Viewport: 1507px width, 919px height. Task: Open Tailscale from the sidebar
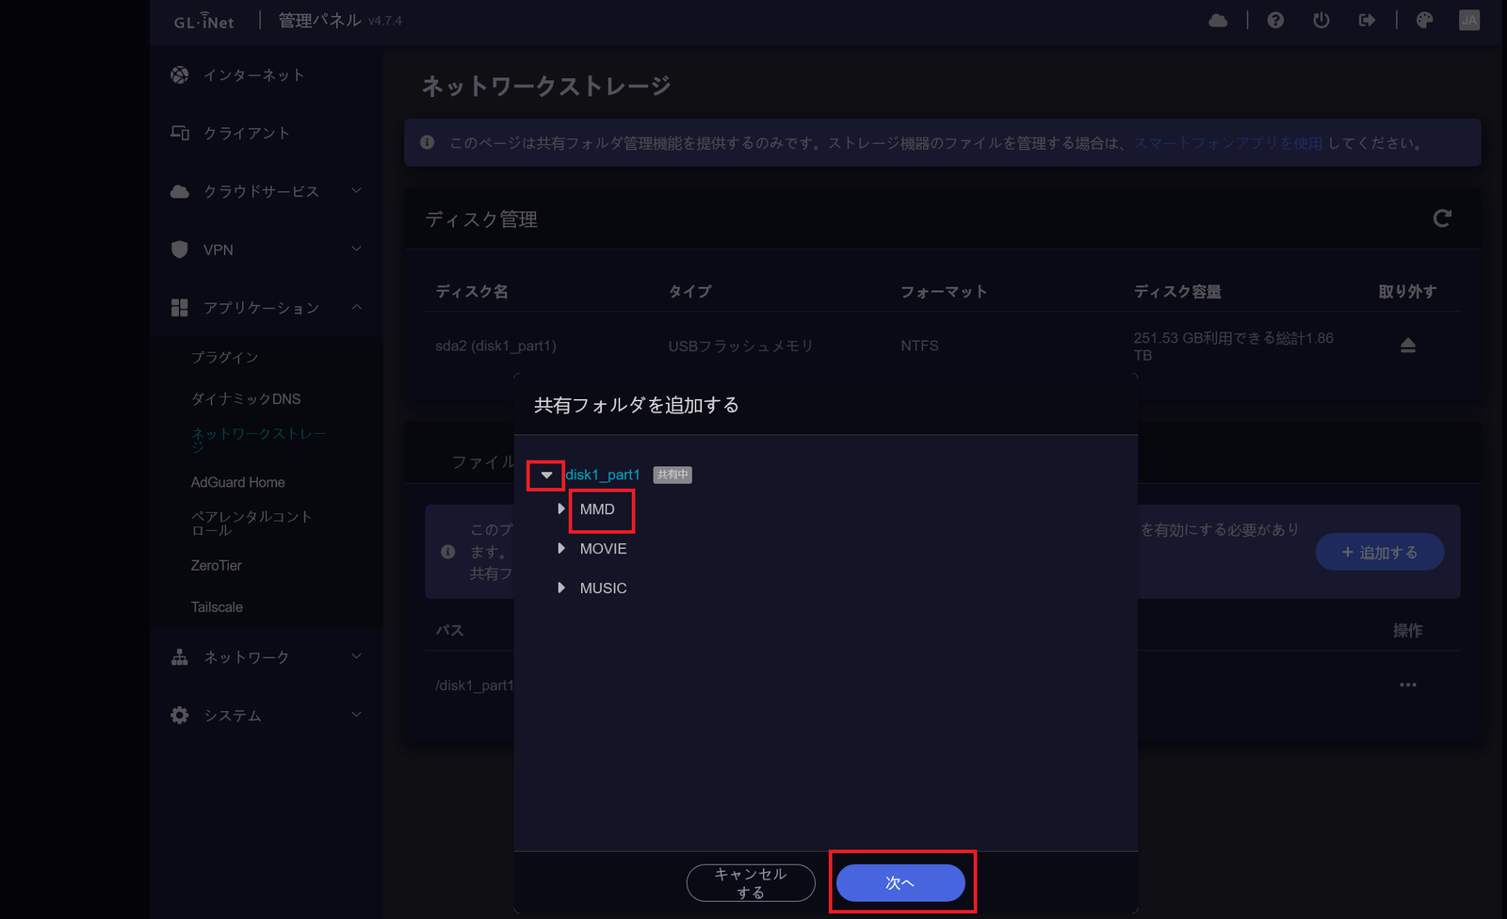(x=218, y=606)
